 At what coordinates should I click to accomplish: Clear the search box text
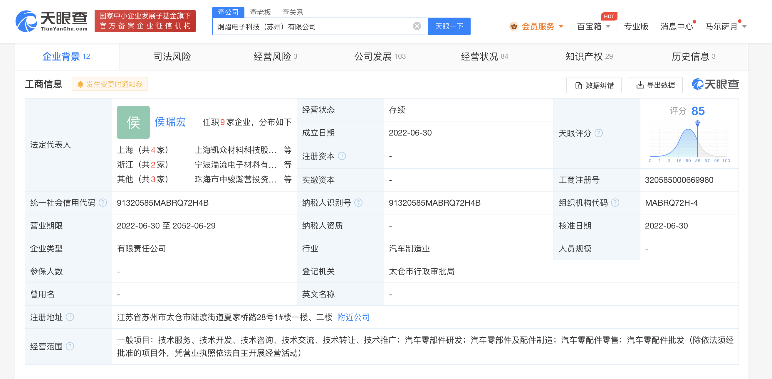[x=417, y=26]
